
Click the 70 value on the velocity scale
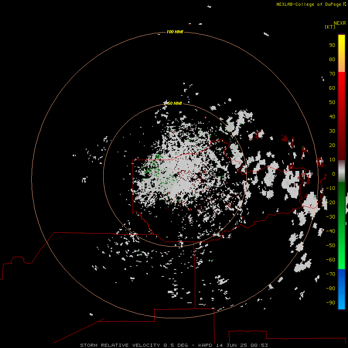[x=332, y=74]
